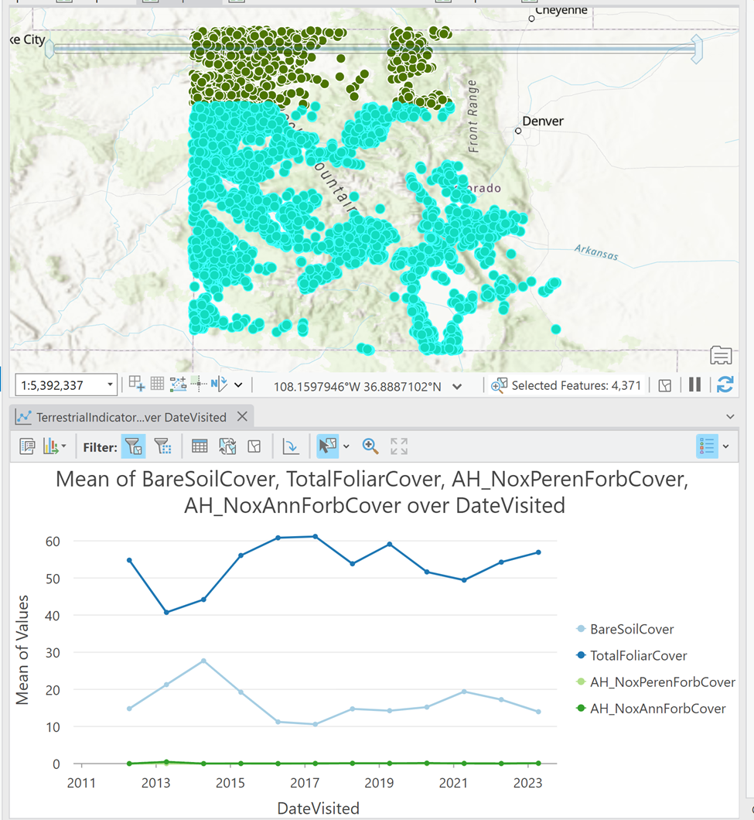The image size is (754, 820).
Task: Refresh the map view
Action: point(725,384)
